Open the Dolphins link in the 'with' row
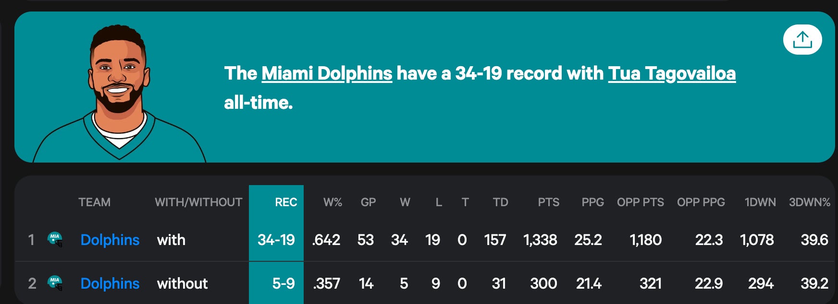Viewport: 838px width, 304px height. click(x=110, y=240)
